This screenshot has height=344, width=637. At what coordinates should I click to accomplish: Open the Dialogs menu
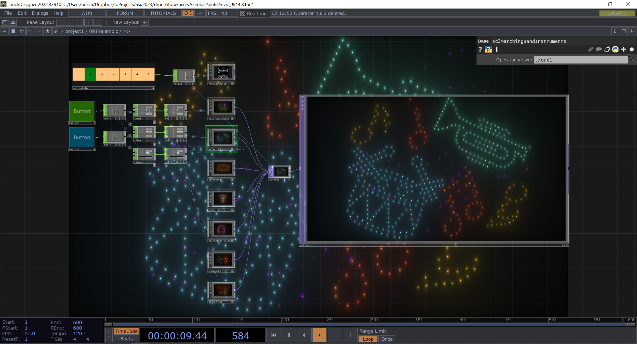click(40, 13)
